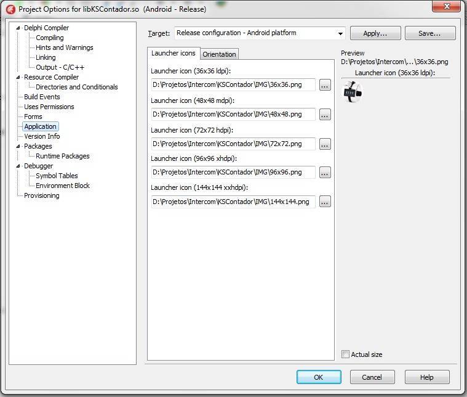The height and width of the screenshot is (397, 467).
Task: Click the launcher icon preview image
Action: click(353, 92)
